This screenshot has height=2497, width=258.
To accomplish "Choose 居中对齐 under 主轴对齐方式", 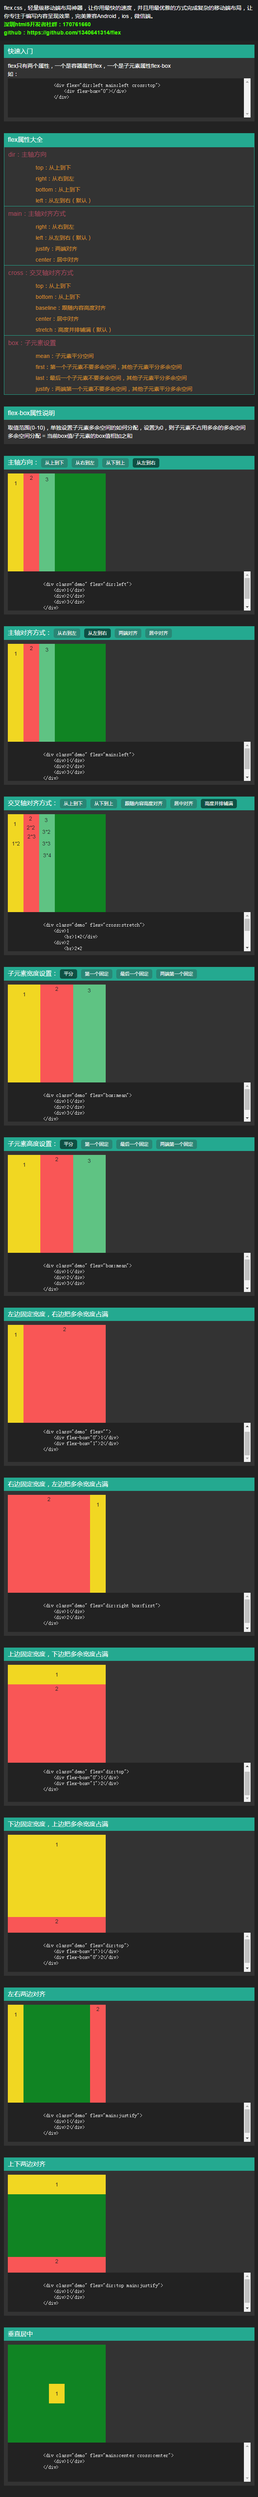I will (158, 633).
